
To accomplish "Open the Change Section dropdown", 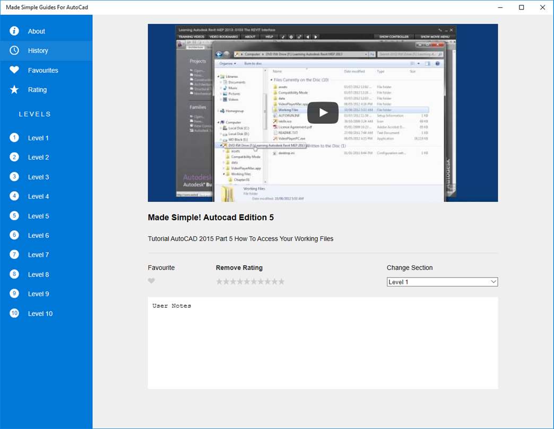I will coord(442,282).
